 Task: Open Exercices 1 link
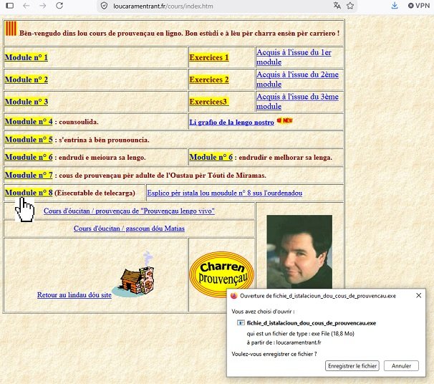coord(209,57)
